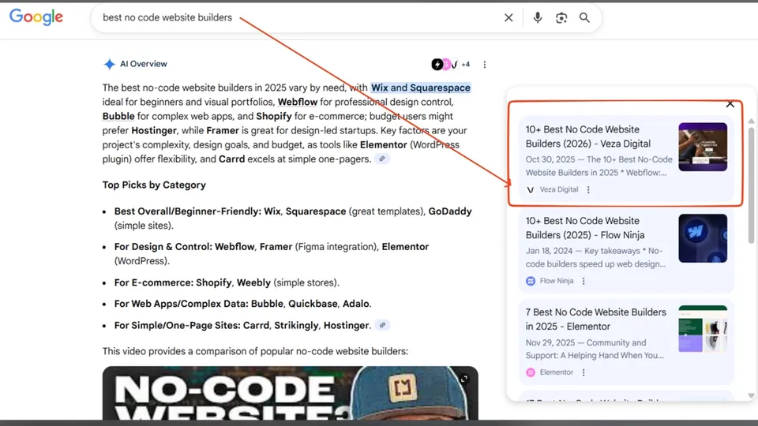Click the Elementor source name label
Image resolution: width=758 pixels, height=426 pixels.
pos(557,372)
